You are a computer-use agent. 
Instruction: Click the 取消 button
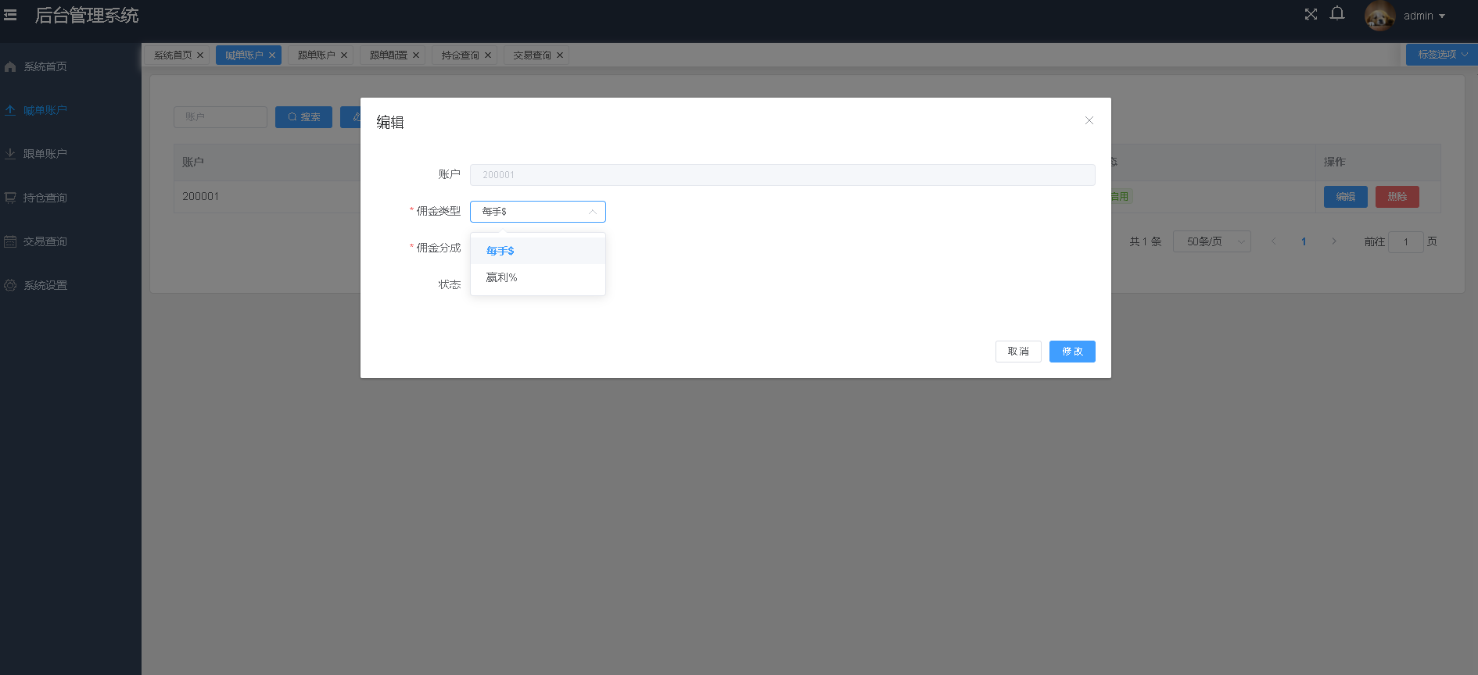(1017, 352)
